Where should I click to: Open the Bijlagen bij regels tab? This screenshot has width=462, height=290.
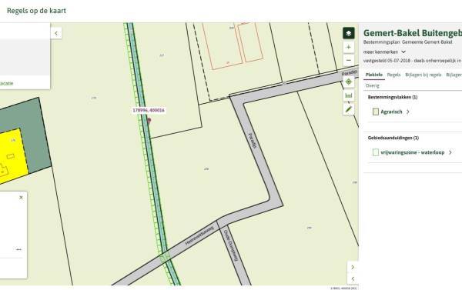[x=423, y=75]
